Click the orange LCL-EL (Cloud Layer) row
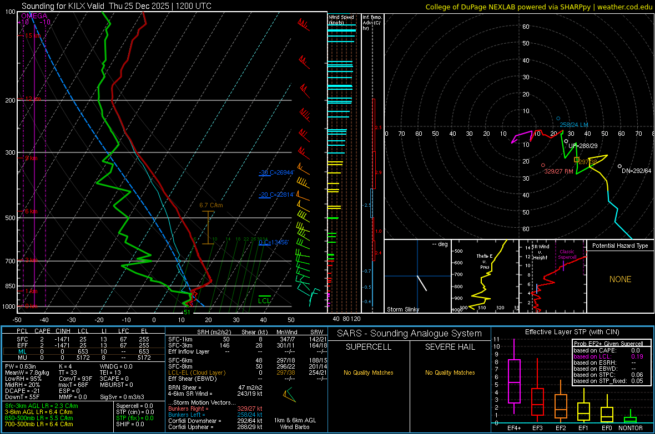 point(248,372)
